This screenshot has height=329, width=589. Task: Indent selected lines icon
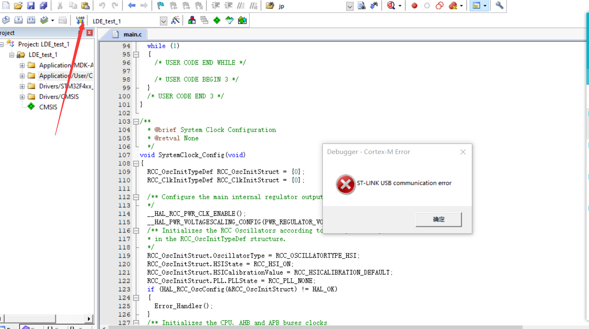216,5
